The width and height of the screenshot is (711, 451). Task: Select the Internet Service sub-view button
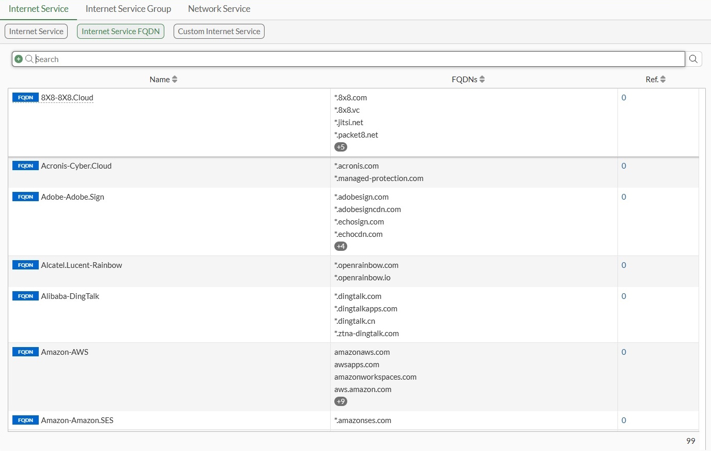pos(36,32)
